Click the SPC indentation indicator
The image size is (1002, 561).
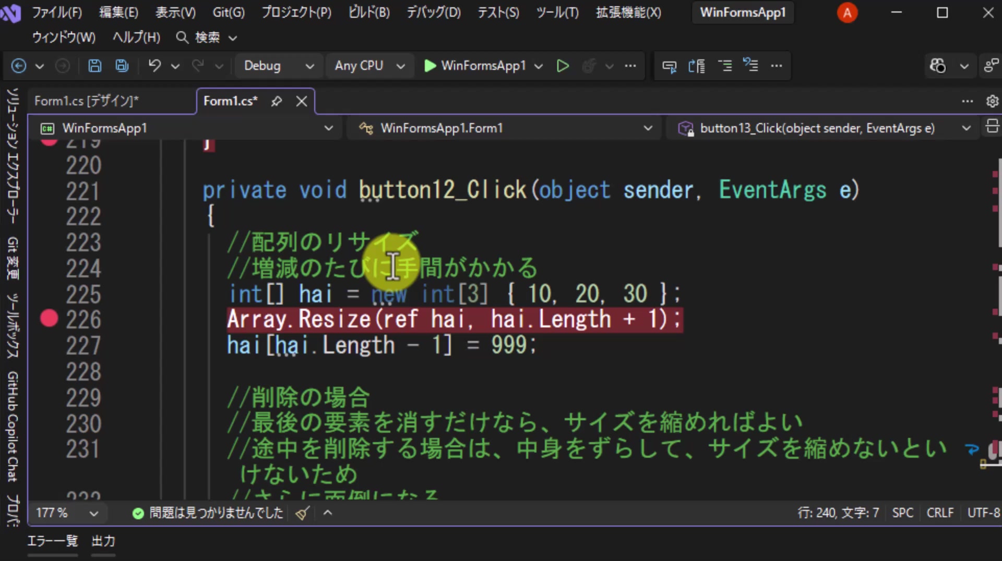click(902, 513)
